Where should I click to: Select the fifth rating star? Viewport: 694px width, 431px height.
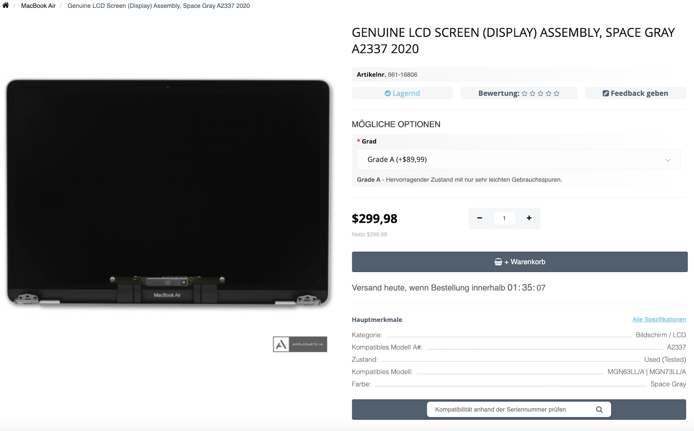tap(557, 94)
